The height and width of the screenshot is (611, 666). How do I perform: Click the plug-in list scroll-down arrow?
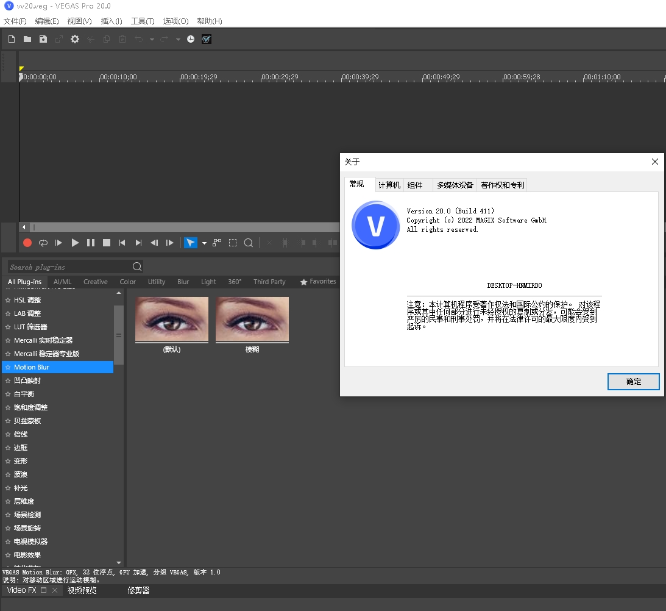click(x=119, y=563)
